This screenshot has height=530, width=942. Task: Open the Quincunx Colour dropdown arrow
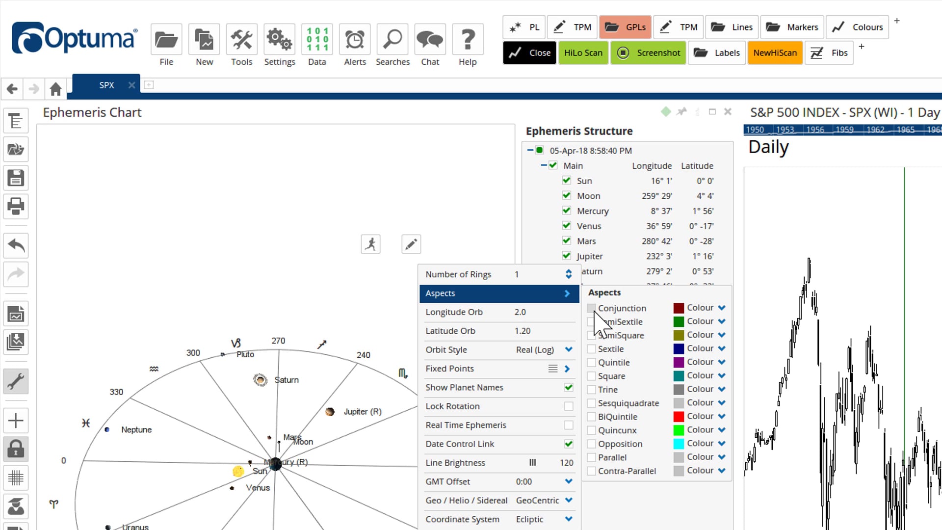pyautogui.click(x=722, y=430)
